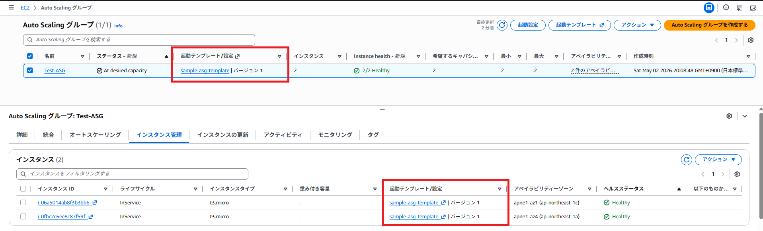Open sample-asg-template link in Test-ASG row
This screenshot has height=231, width=763.
(x=205, y=71)
